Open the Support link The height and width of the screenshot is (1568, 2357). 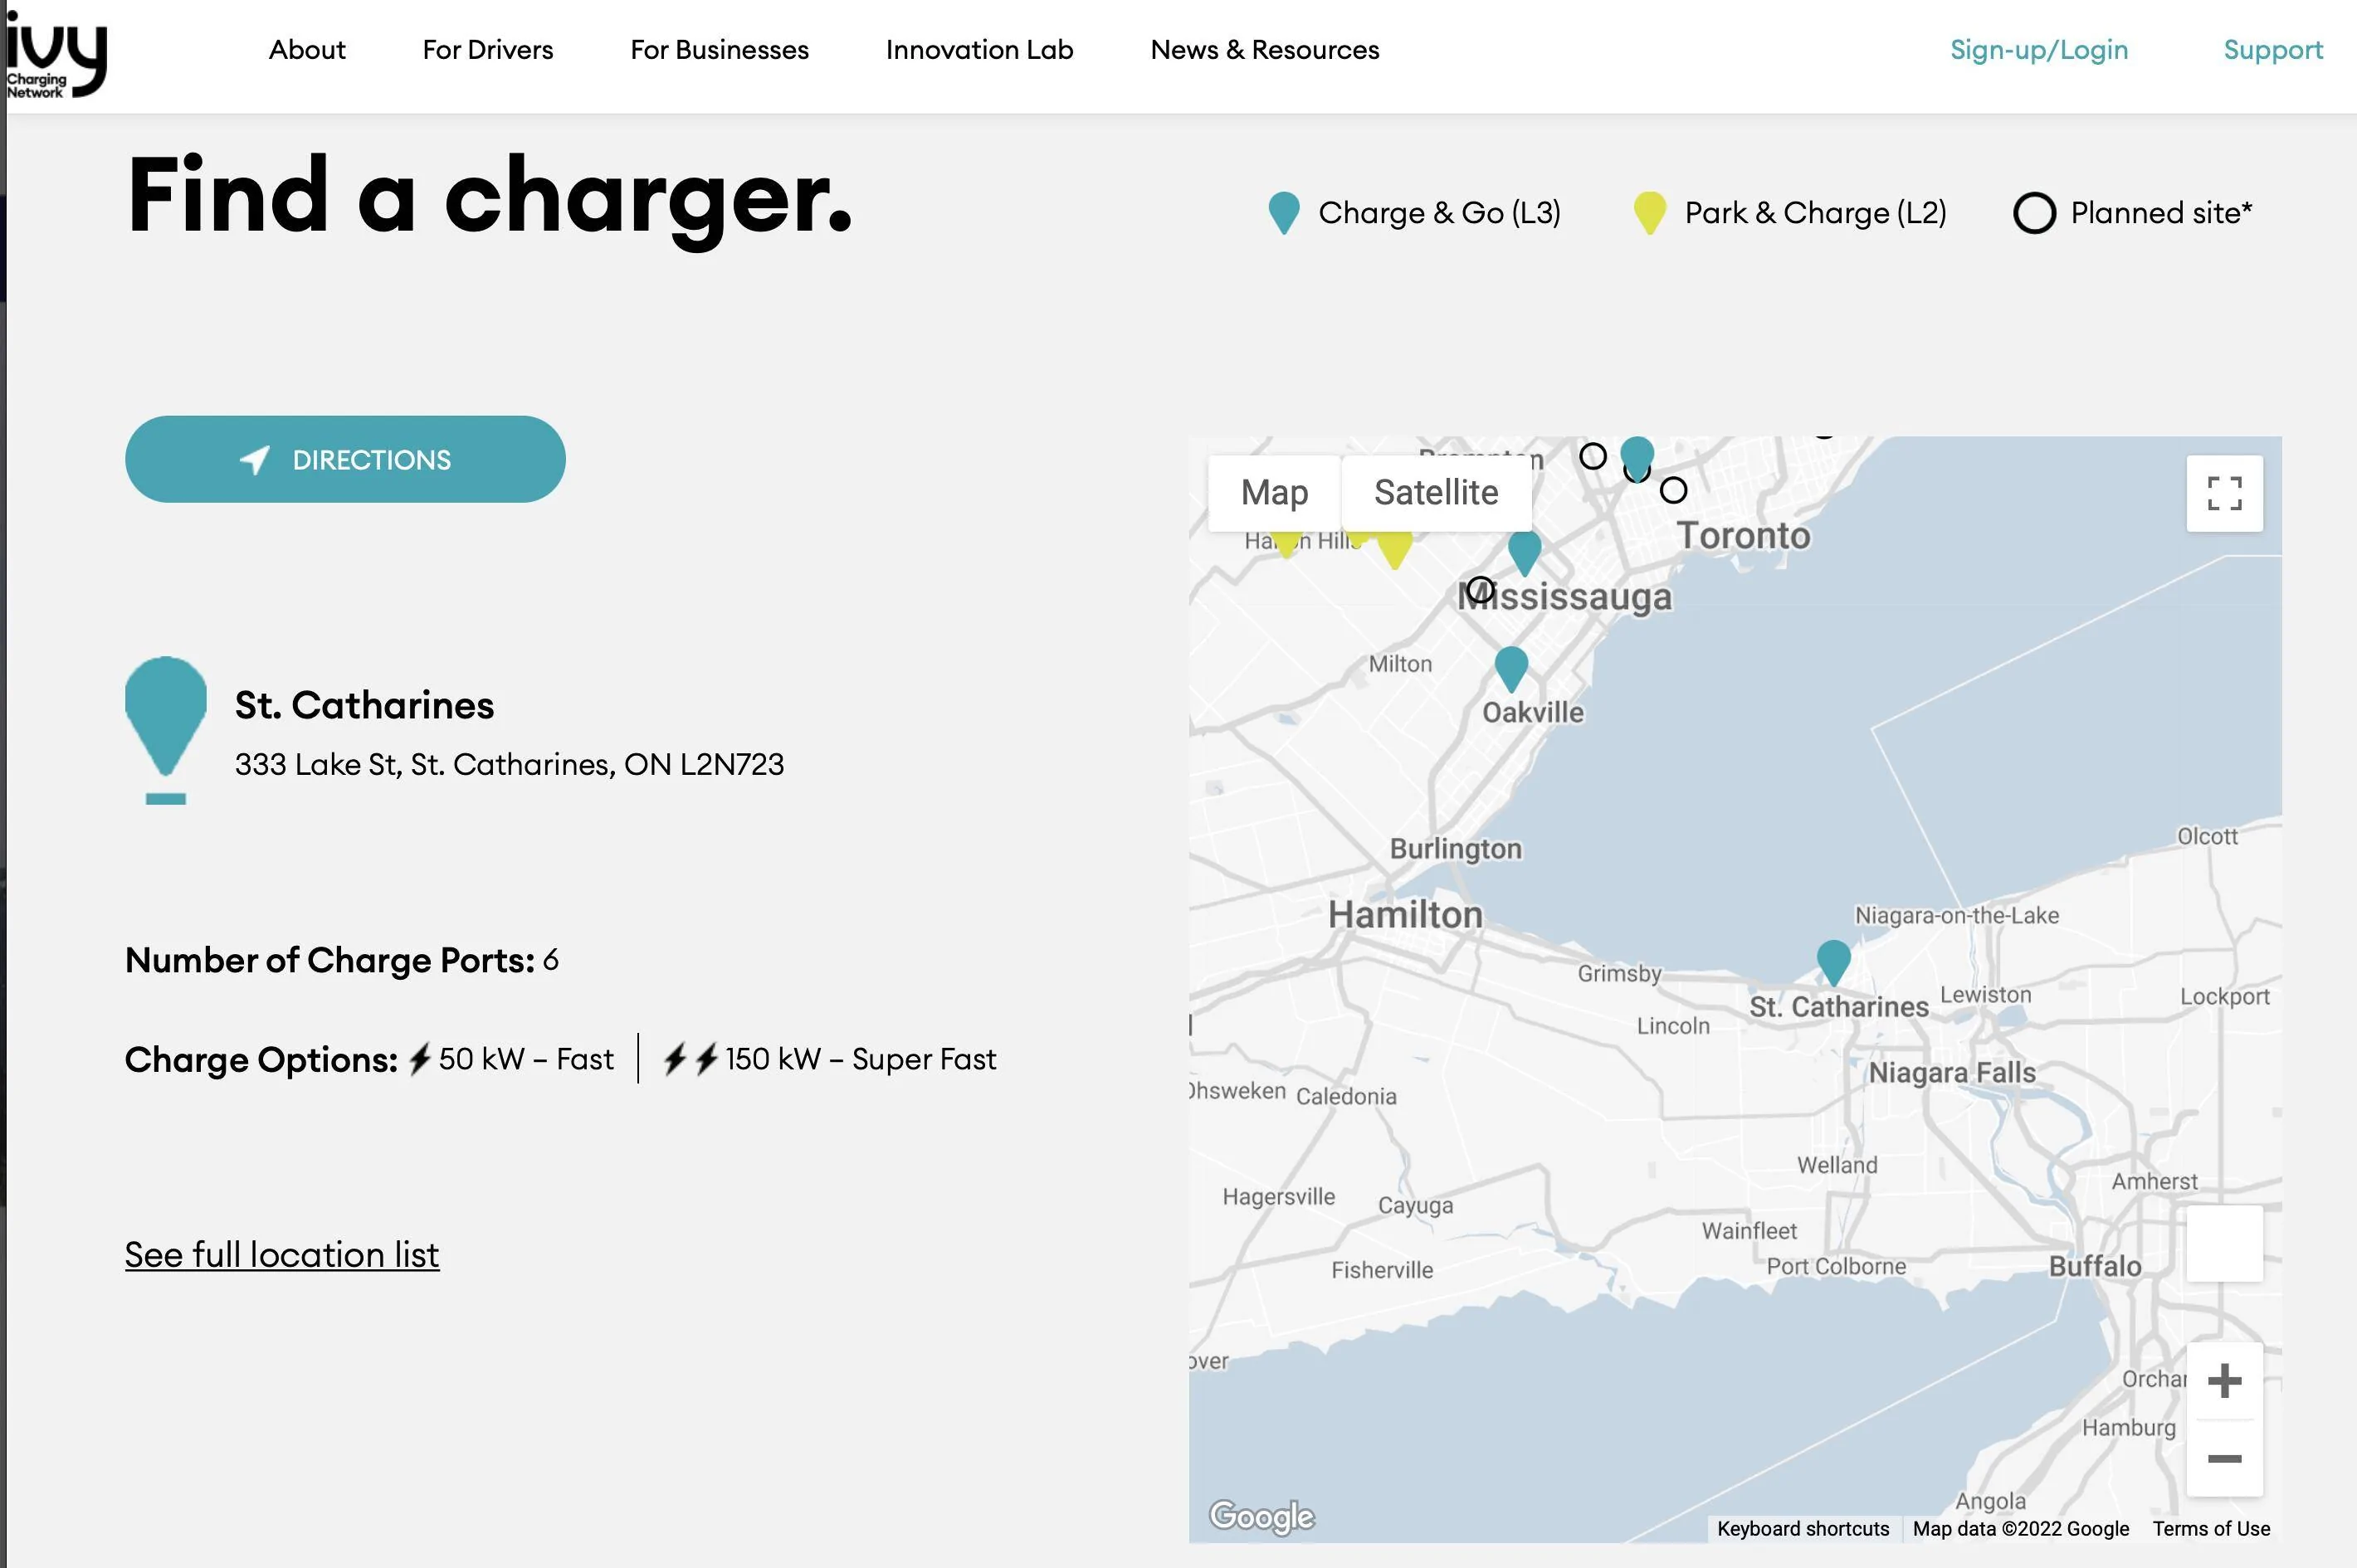tap(2273, 50)
